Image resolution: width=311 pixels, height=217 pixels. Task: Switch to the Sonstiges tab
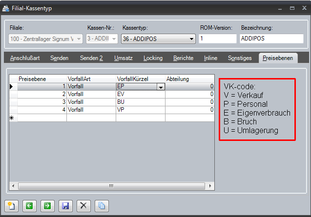(240, 58)
